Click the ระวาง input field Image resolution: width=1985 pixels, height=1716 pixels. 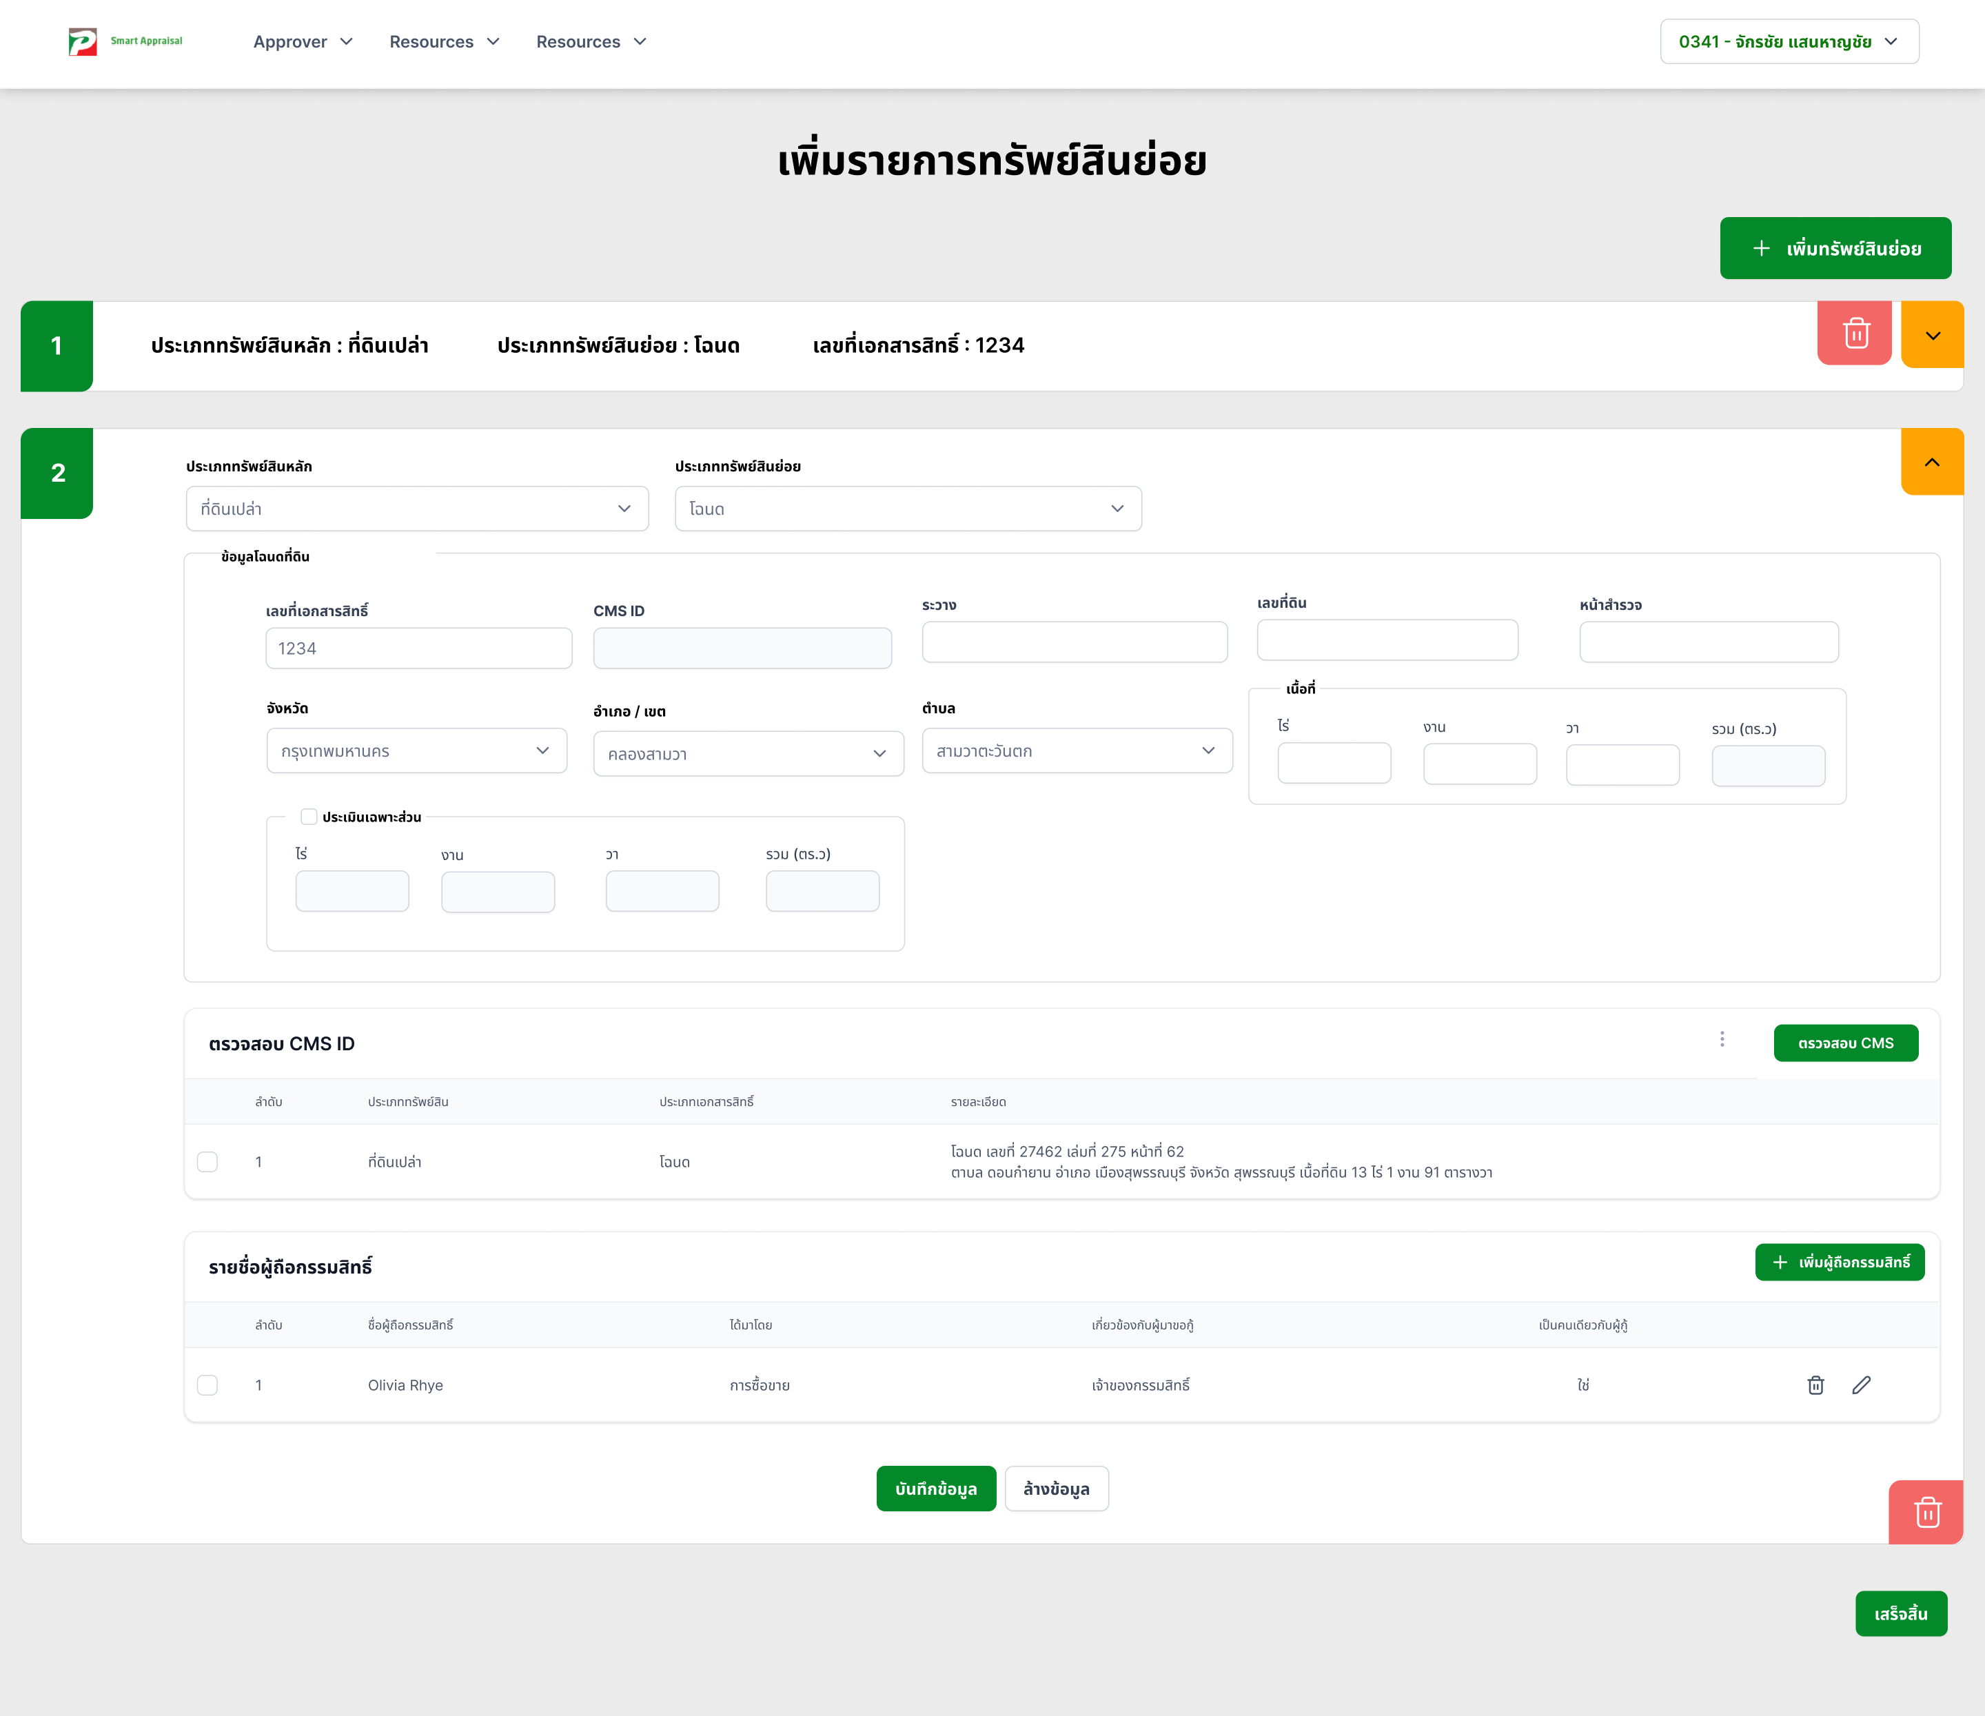point(1074,642)
